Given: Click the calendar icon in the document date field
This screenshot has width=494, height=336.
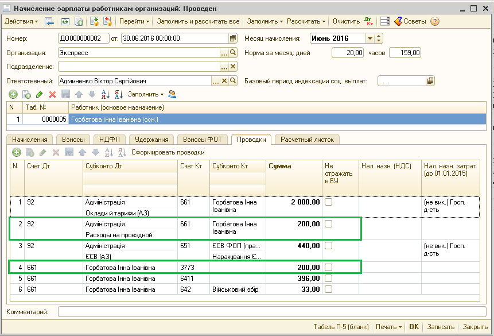Looking at the screenshot, I should (x=233, y=38).
